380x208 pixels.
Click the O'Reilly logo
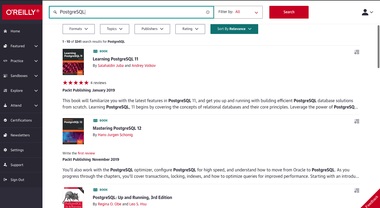tap(22, 12)
